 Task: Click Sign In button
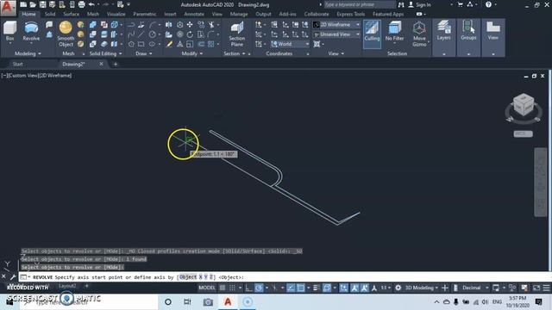419,4
